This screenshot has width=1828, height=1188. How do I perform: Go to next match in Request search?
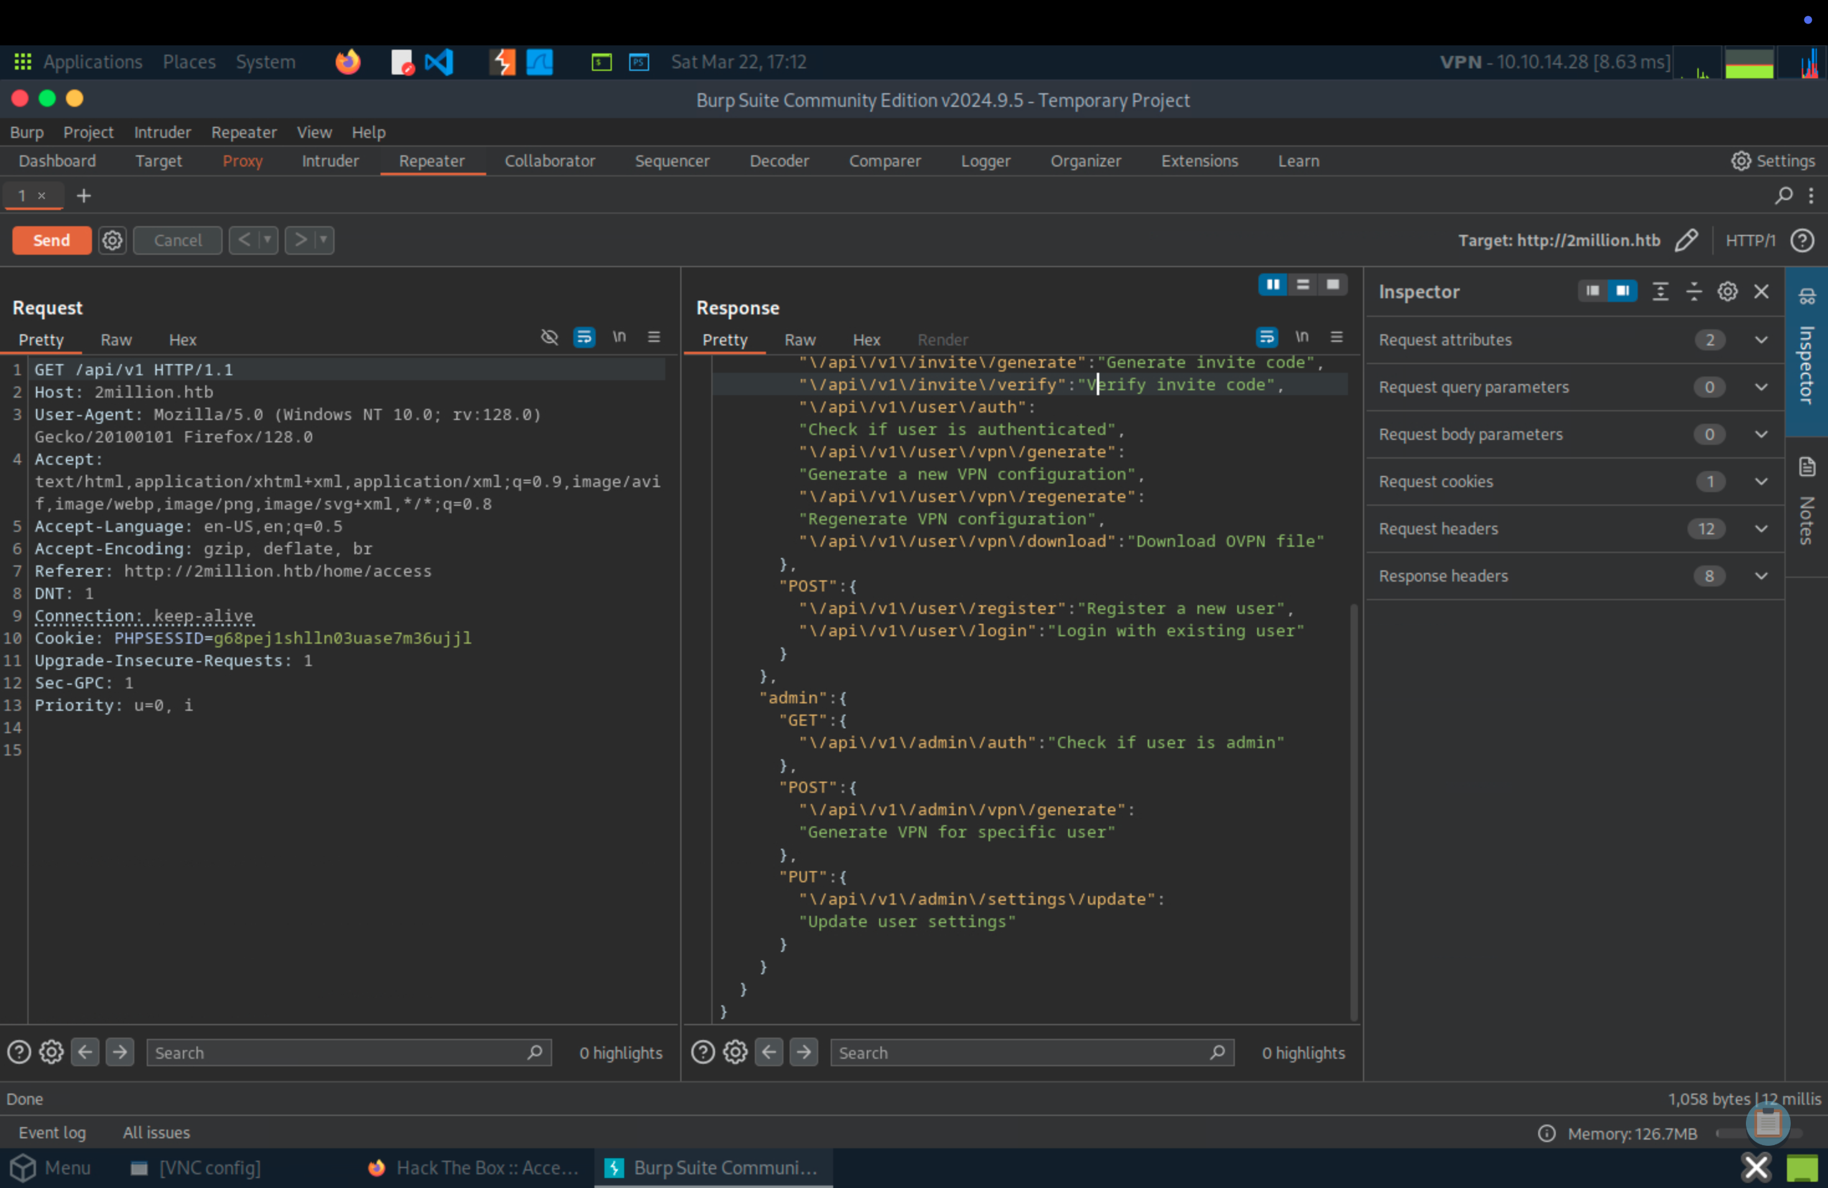pyautogui.click(x=120, y=1052)
